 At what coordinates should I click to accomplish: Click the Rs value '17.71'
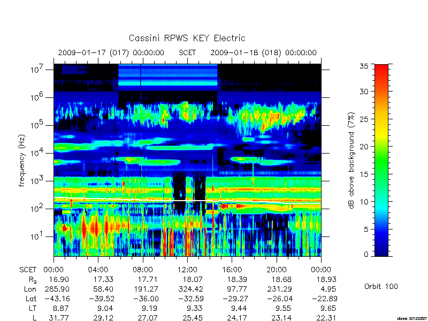point(148,279)
